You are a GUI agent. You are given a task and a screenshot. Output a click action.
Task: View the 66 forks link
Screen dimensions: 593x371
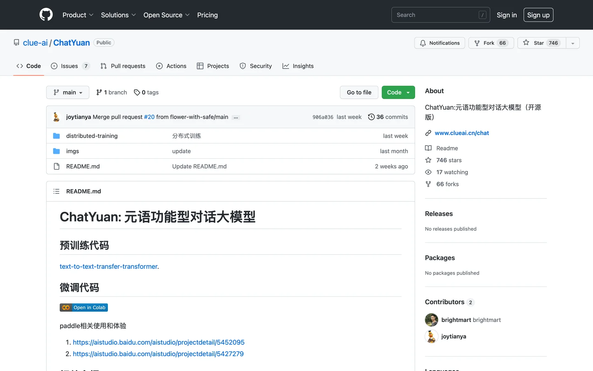[x=442, y=184]
